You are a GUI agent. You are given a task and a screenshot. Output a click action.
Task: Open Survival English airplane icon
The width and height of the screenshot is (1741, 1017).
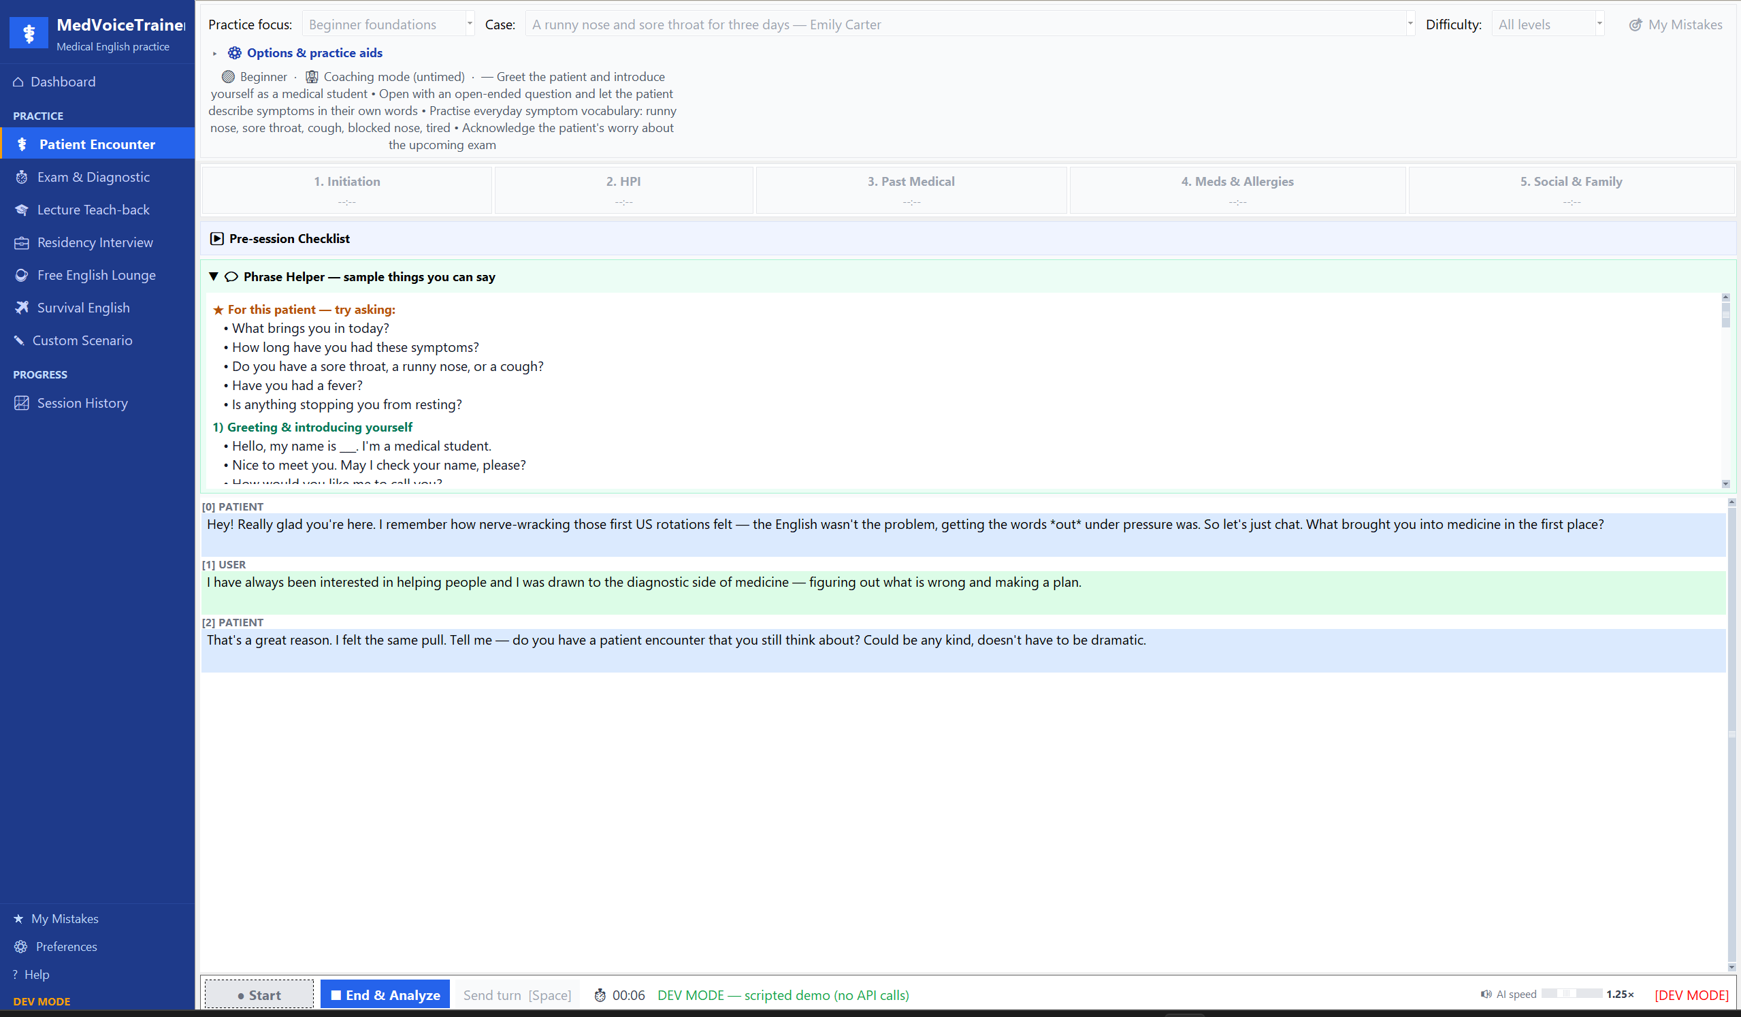(x=21, y=308)
